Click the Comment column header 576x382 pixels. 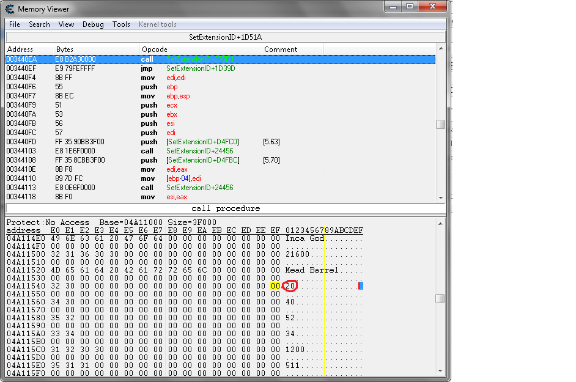click(281, 49)
